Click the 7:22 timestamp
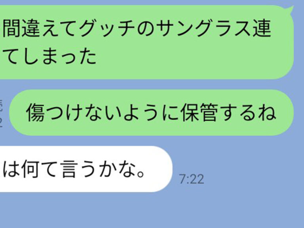This screenshot has width=304, height=228. tap(191, 179)
